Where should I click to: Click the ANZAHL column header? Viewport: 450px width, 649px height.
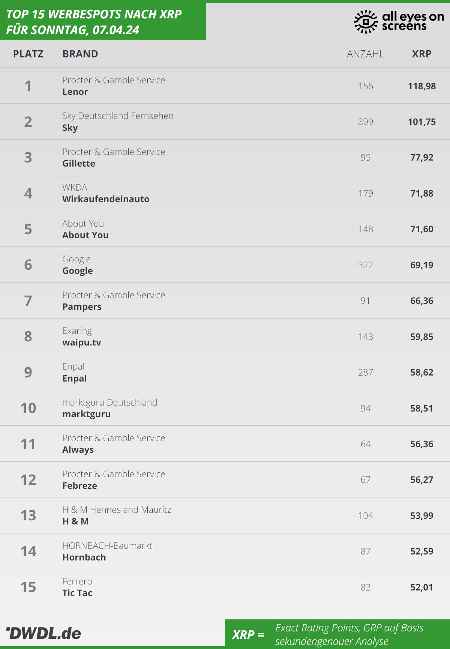click(365, 54)
